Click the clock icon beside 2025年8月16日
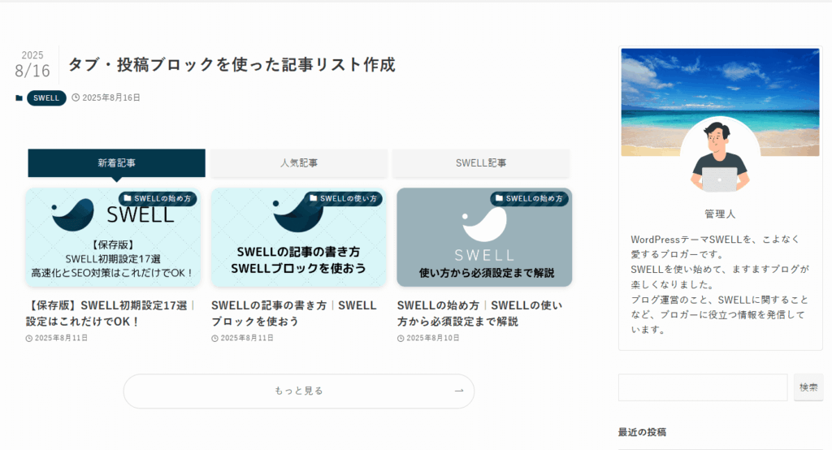The width and height of the screenshot is (832, 450). (76, 97)
